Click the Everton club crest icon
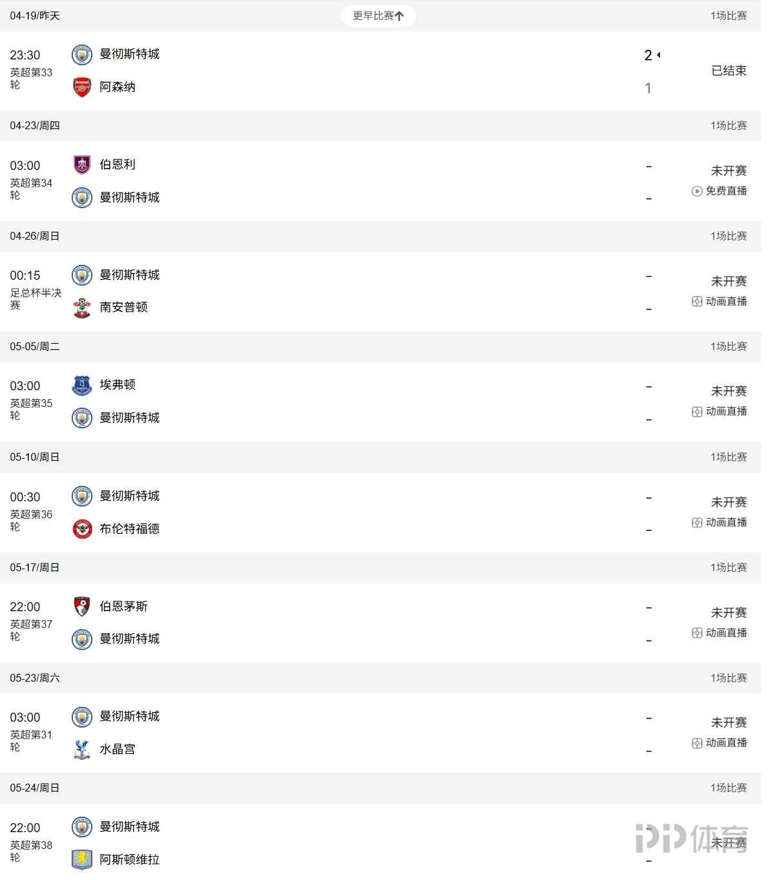 pos(82,386)
